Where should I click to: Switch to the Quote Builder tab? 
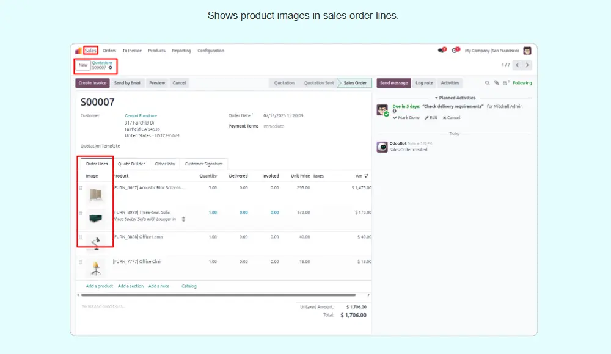tap(131, 164)
